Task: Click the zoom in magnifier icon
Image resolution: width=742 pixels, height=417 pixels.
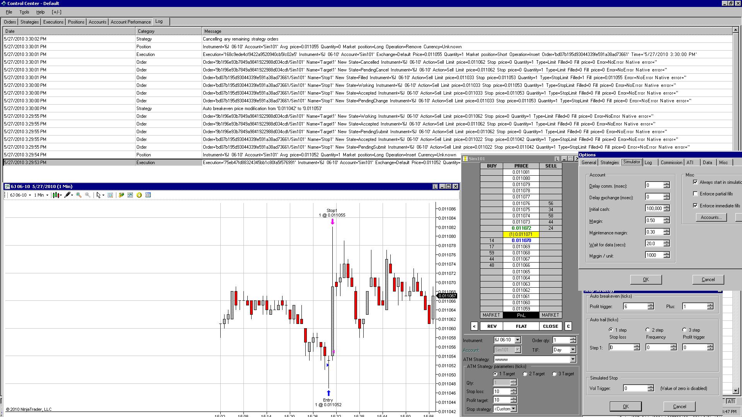Action: pos(79,195)
